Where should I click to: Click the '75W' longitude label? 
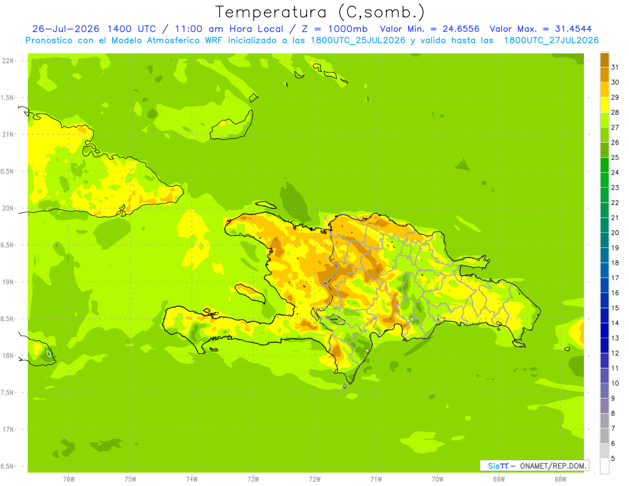click(131, 479)
